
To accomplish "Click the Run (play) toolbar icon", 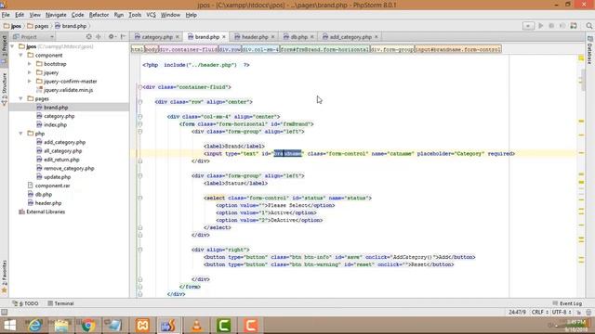I will pyautogui.click(x=541, y=26).
